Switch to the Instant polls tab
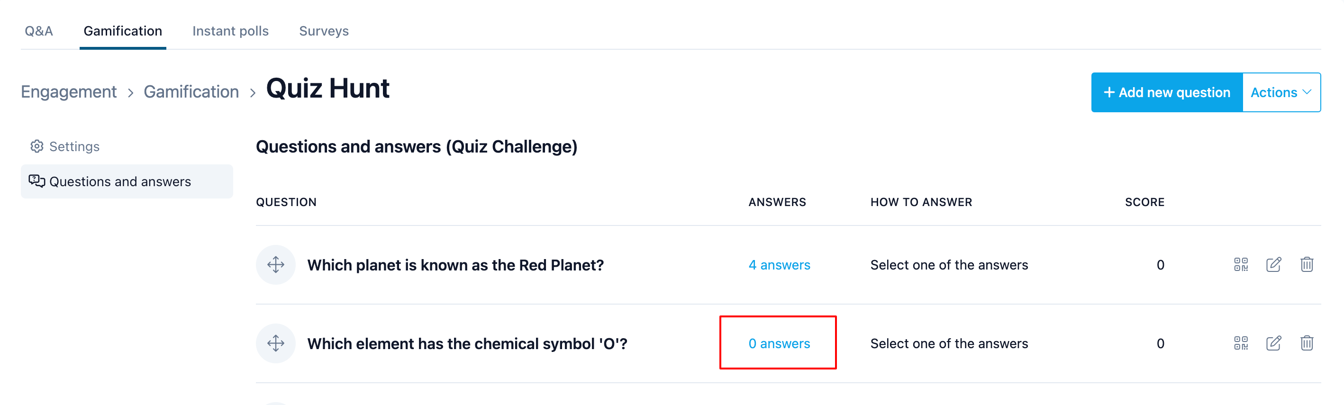Screen dimensions: 1344x405 click(230, 31)
